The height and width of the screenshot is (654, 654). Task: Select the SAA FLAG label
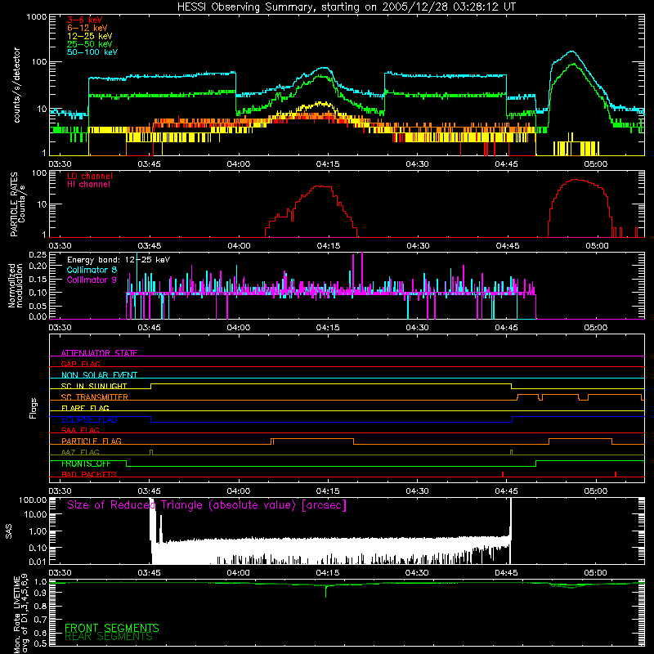(80, 430)
